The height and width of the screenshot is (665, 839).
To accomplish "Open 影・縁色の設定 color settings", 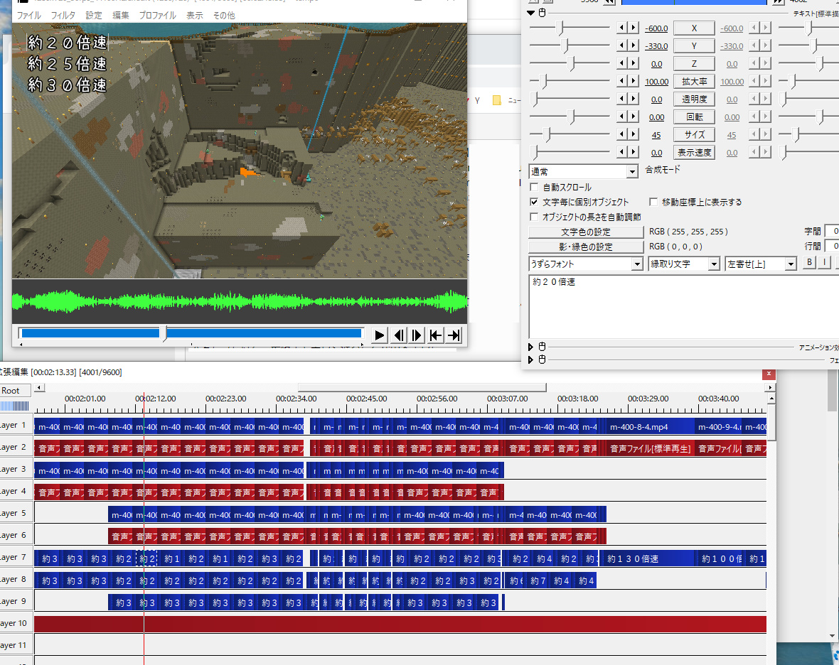I will 586,247.
